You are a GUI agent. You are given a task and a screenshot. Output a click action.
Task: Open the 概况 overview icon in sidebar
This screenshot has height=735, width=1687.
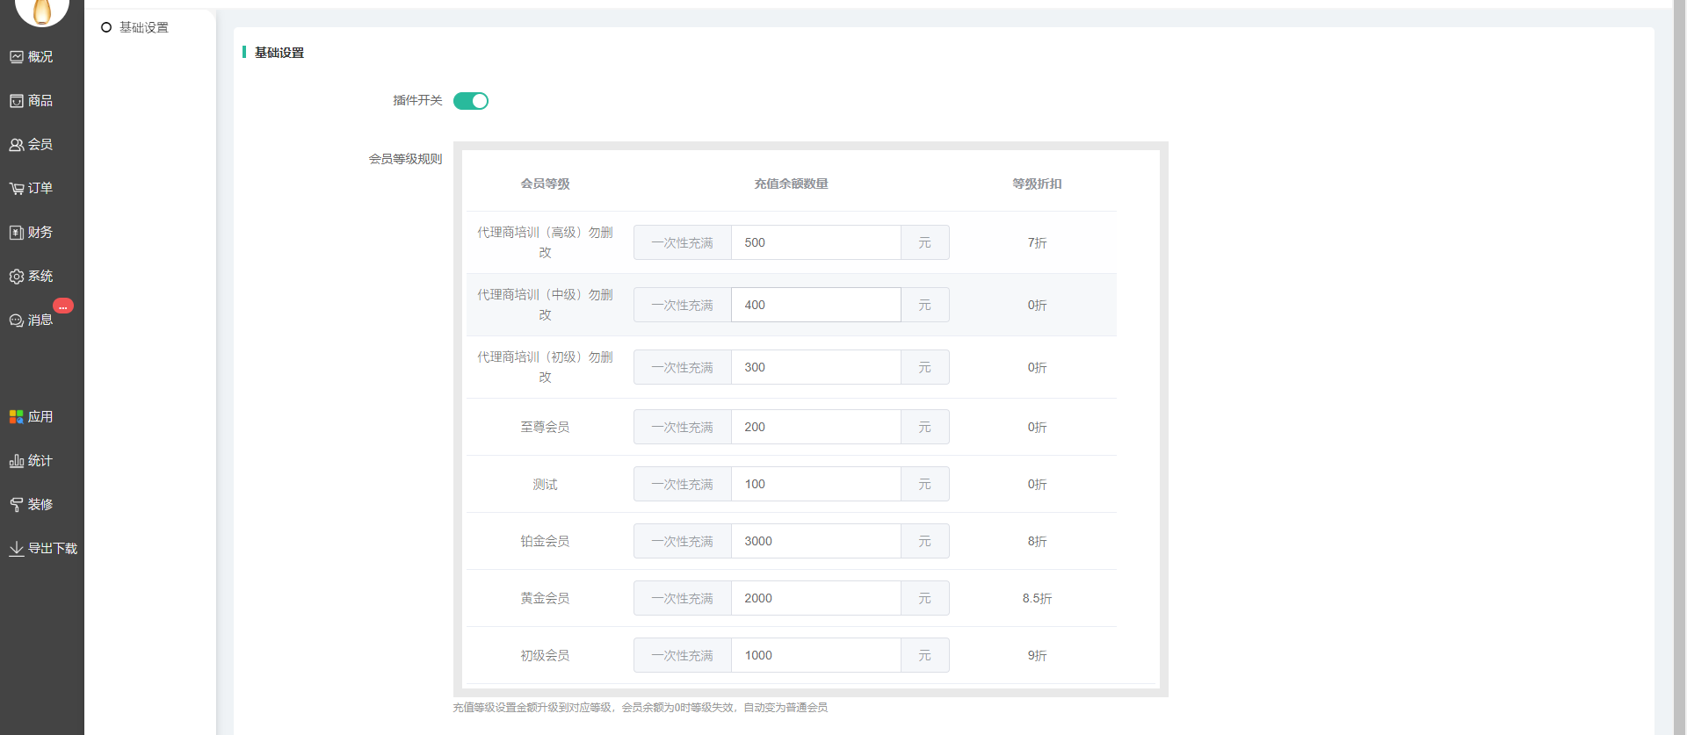pos(17,57)
